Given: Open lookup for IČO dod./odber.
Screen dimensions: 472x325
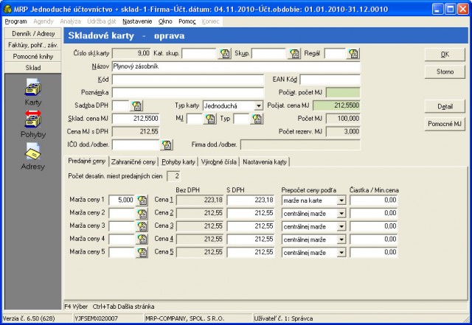Looking at the screenshot, I should (167, 144).
